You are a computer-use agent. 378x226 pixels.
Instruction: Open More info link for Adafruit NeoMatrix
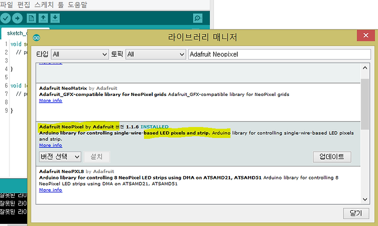(50, 101)
